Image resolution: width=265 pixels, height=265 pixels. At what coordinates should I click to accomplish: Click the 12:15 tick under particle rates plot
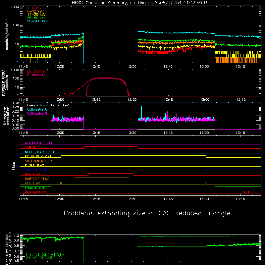[96, 100]
